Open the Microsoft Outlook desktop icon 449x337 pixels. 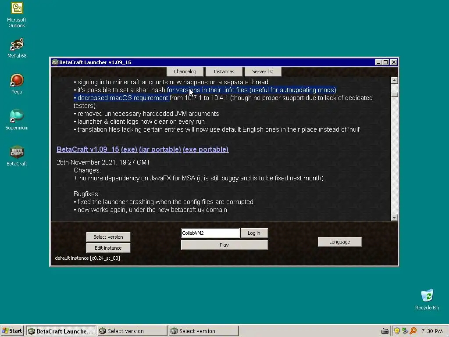17,15
